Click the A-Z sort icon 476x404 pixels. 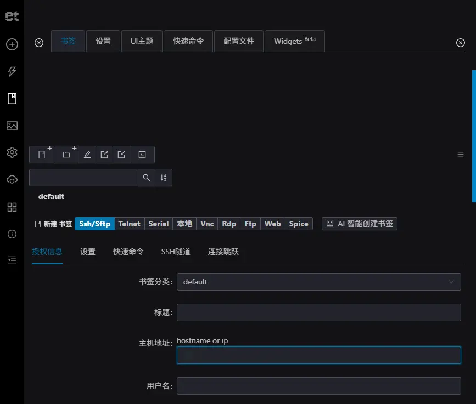[x=164, y=178]
